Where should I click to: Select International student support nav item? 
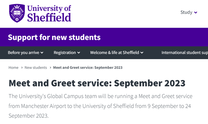[x=185, y=53]
